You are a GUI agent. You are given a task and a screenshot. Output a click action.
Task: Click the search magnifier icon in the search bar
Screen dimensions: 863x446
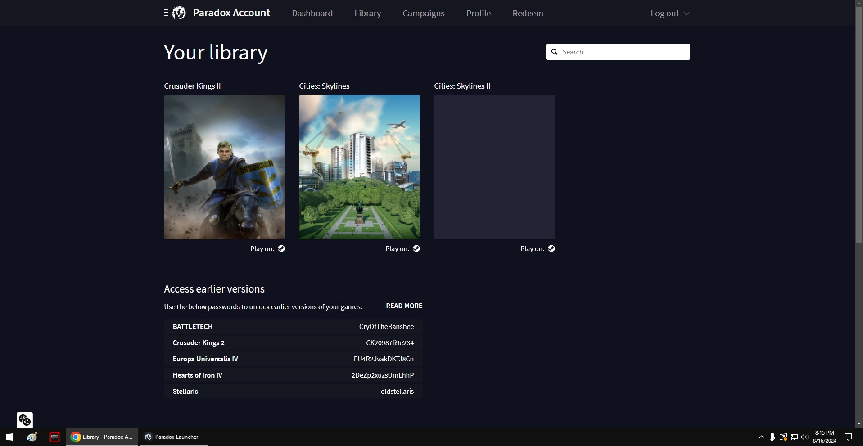(x=554, y=52)
